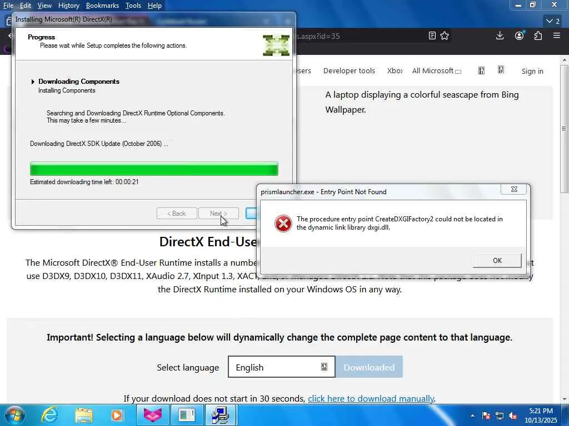Click the scroll-up arrow on the page scrollbar
Image resolution: width=569 pixels, height=426 pixels.
(x=565, y=60)
